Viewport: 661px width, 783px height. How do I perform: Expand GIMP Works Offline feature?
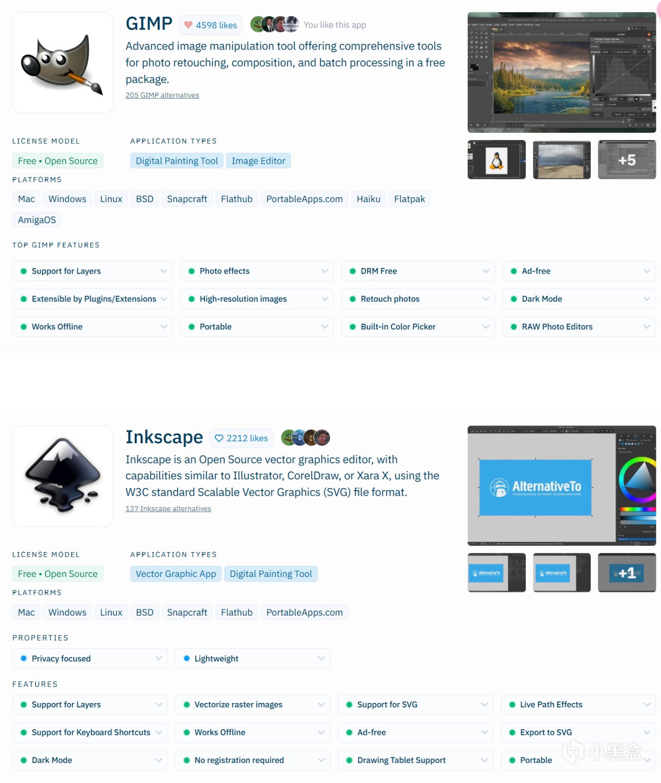92,327
